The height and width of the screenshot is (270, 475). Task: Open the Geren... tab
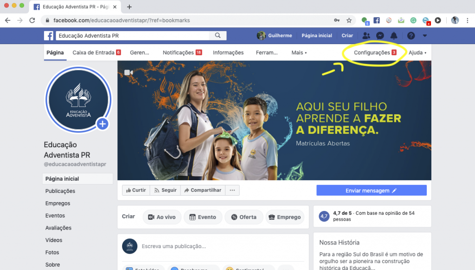(139, 53)
